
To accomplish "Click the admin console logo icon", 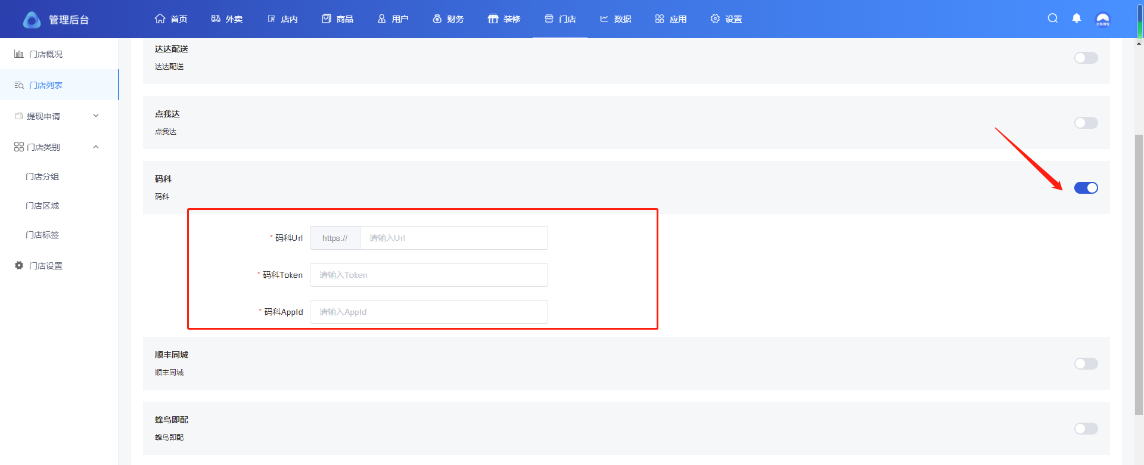I will tap(32, 20).
